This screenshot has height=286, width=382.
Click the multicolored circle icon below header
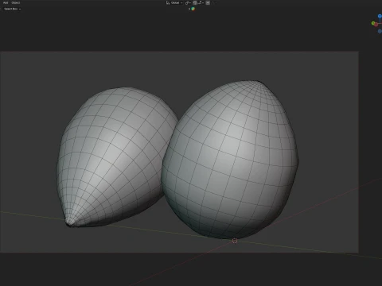pos(193,9)
